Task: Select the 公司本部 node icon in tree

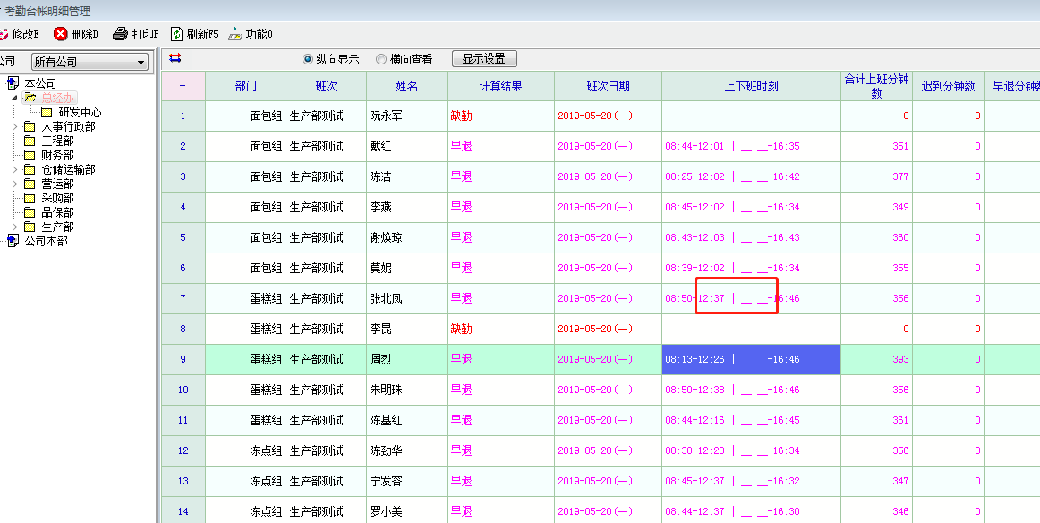Action: click(13, 241)
